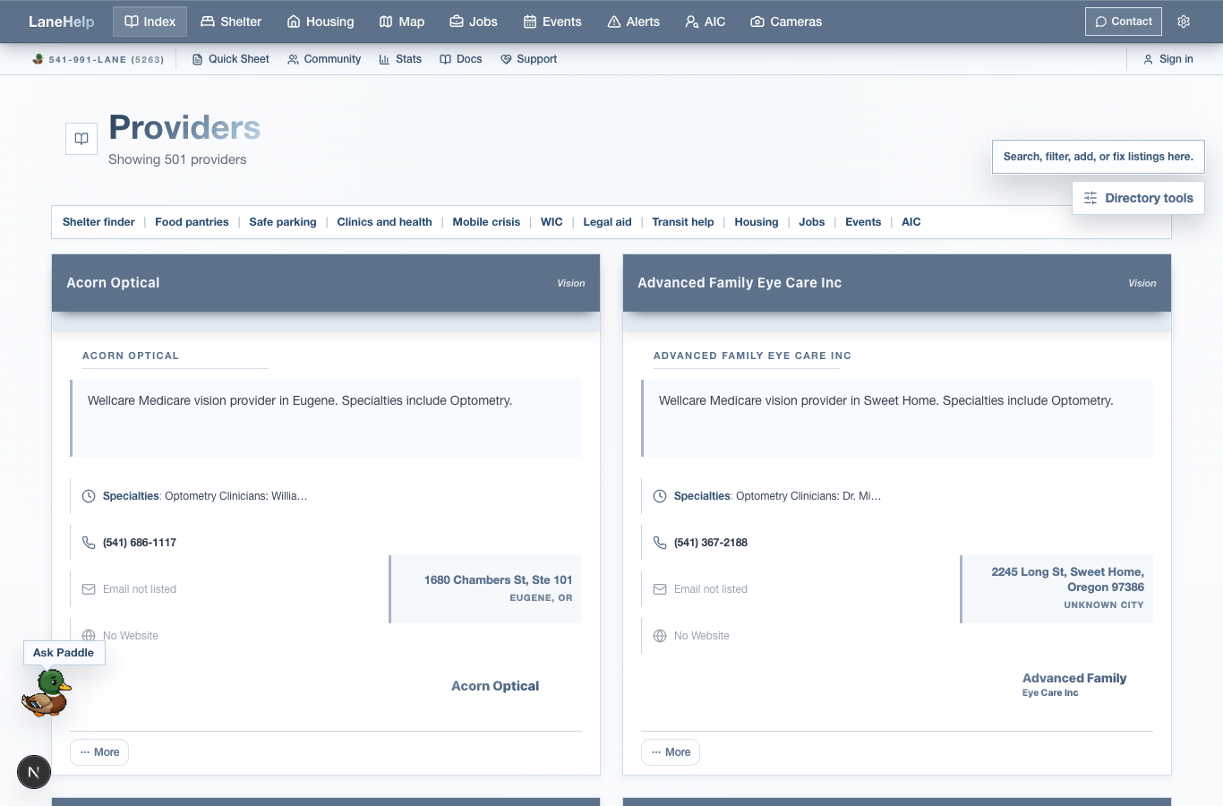
Task: Click the 541-991-LANE phone number
Action: 106,60
